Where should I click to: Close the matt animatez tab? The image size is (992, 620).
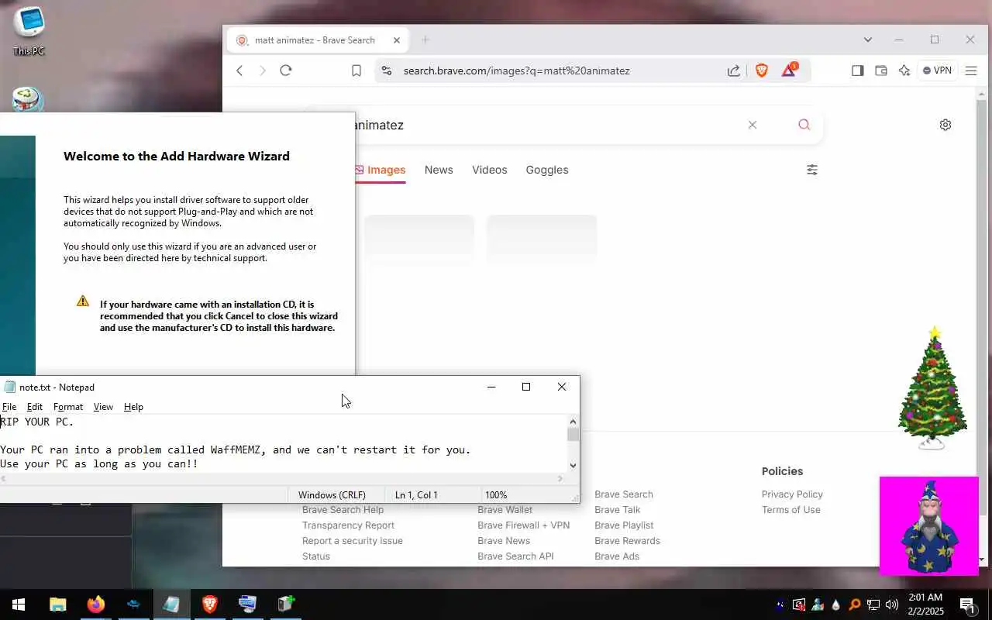(397, 40)
